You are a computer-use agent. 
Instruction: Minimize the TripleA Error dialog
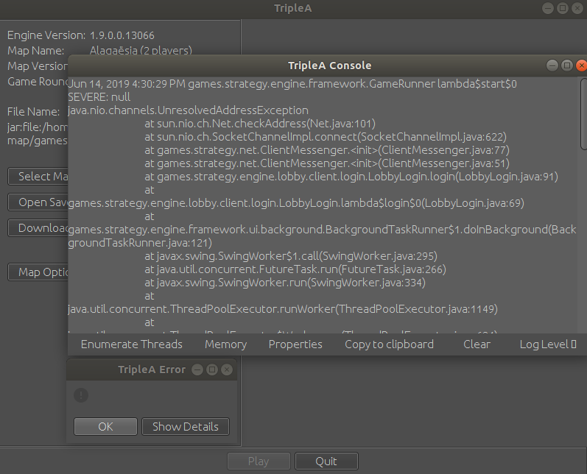pos(197,369)
